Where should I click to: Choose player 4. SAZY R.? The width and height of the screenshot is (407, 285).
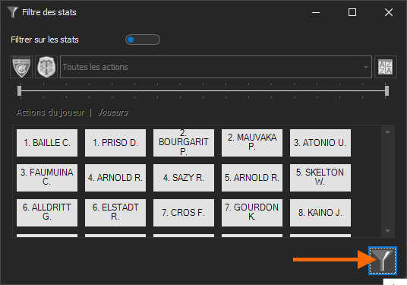point(184,178)
